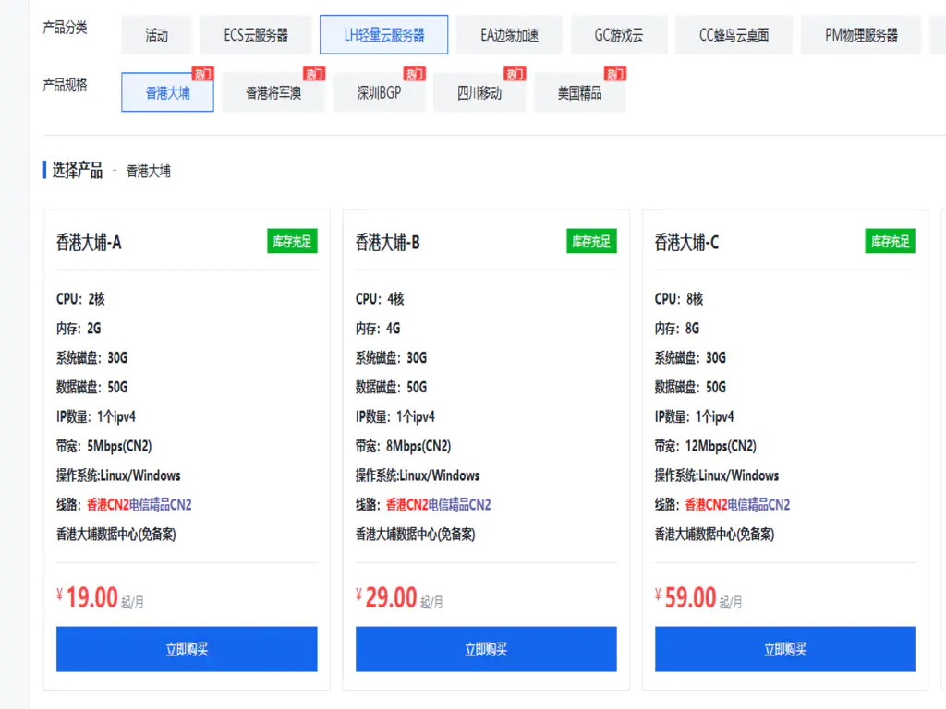The height and width of the screenshot is (709, 946).
Task: Select the LH轻量云服务器 category
Action: click(380, 34)
